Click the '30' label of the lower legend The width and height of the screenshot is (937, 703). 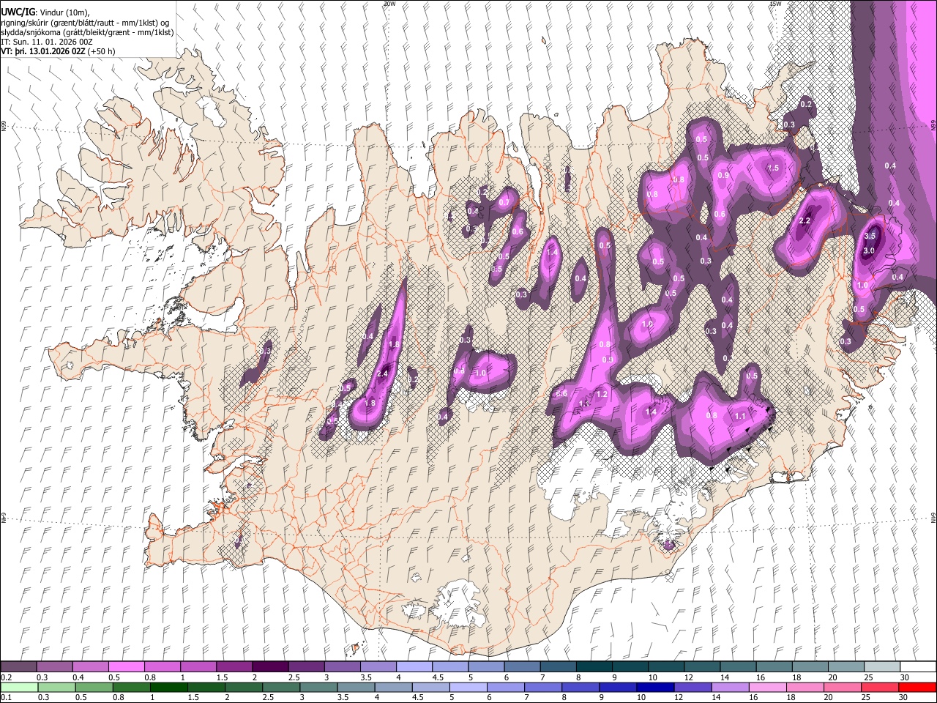coord(905,697)
